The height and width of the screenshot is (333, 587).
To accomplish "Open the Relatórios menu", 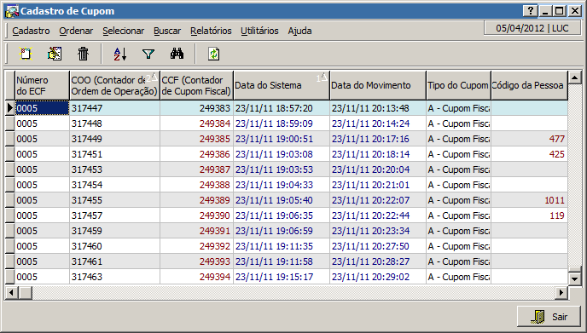I will 211,31.
